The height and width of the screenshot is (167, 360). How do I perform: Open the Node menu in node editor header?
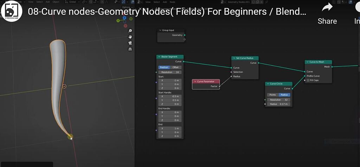[172, 2]
